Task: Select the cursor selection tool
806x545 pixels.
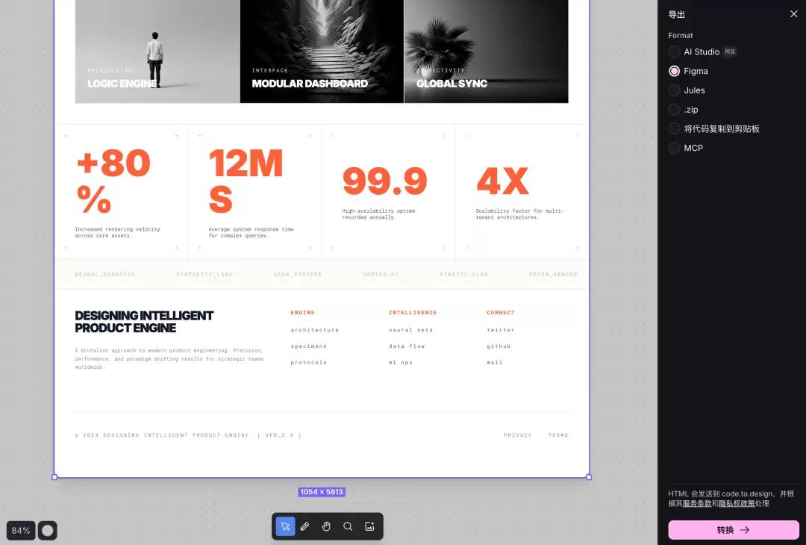Action: point(285,526)
